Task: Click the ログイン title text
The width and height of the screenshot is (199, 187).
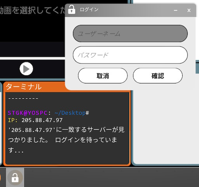Action: 89,10
